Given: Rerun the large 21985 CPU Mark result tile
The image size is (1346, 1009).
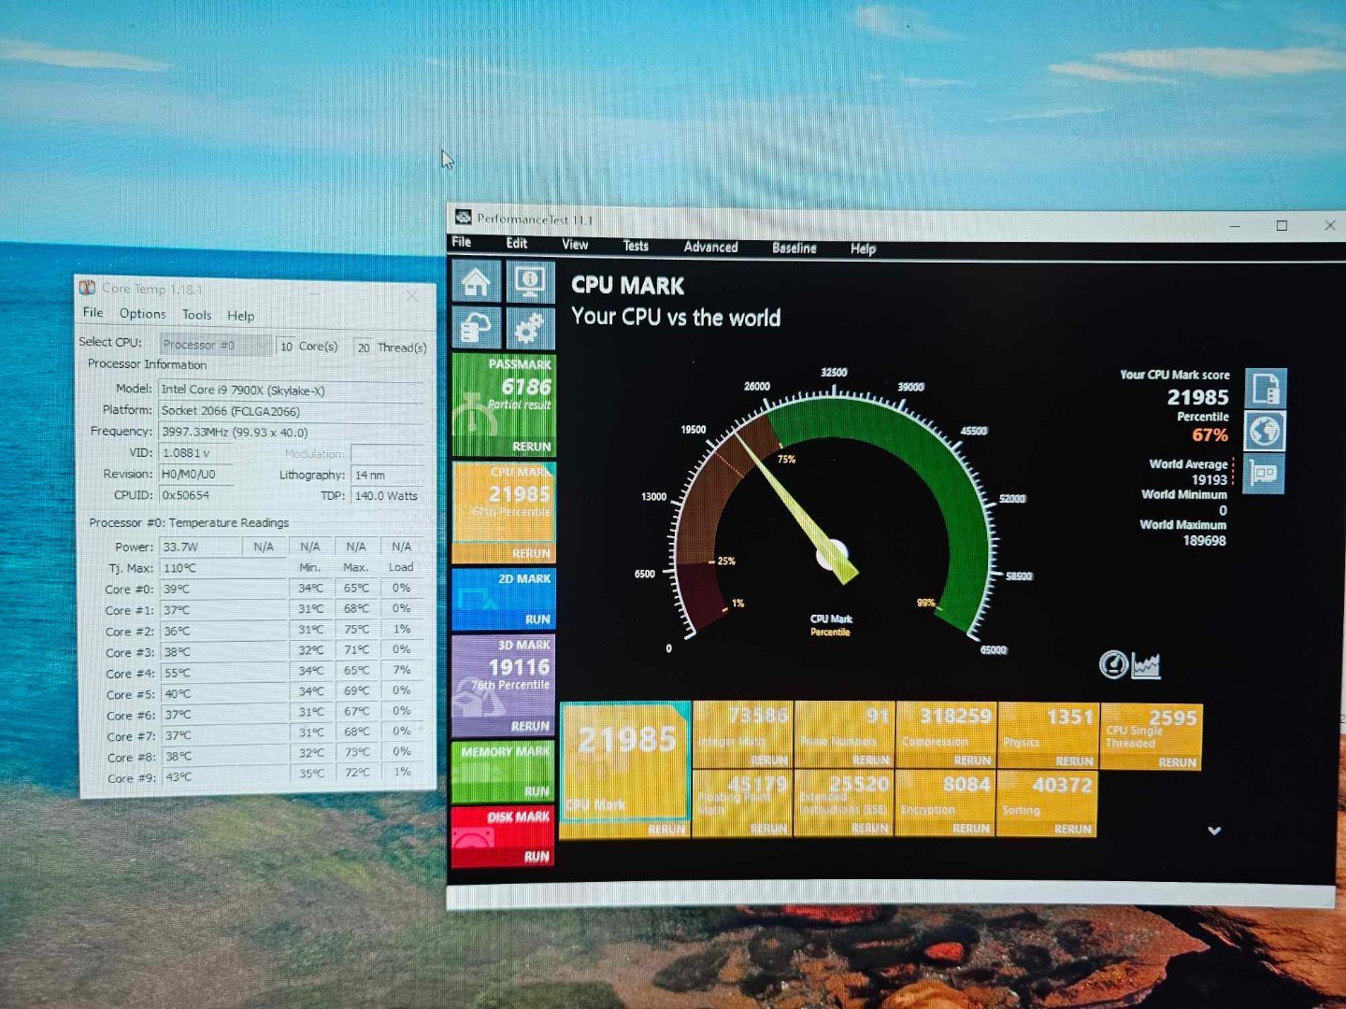Looking at the screenshot, I should [x=666, y=830].
